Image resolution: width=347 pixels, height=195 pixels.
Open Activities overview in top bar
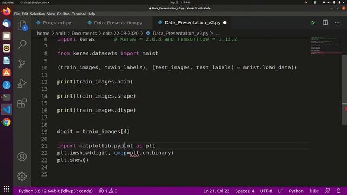pyautogui.click(x=8, y=2)
